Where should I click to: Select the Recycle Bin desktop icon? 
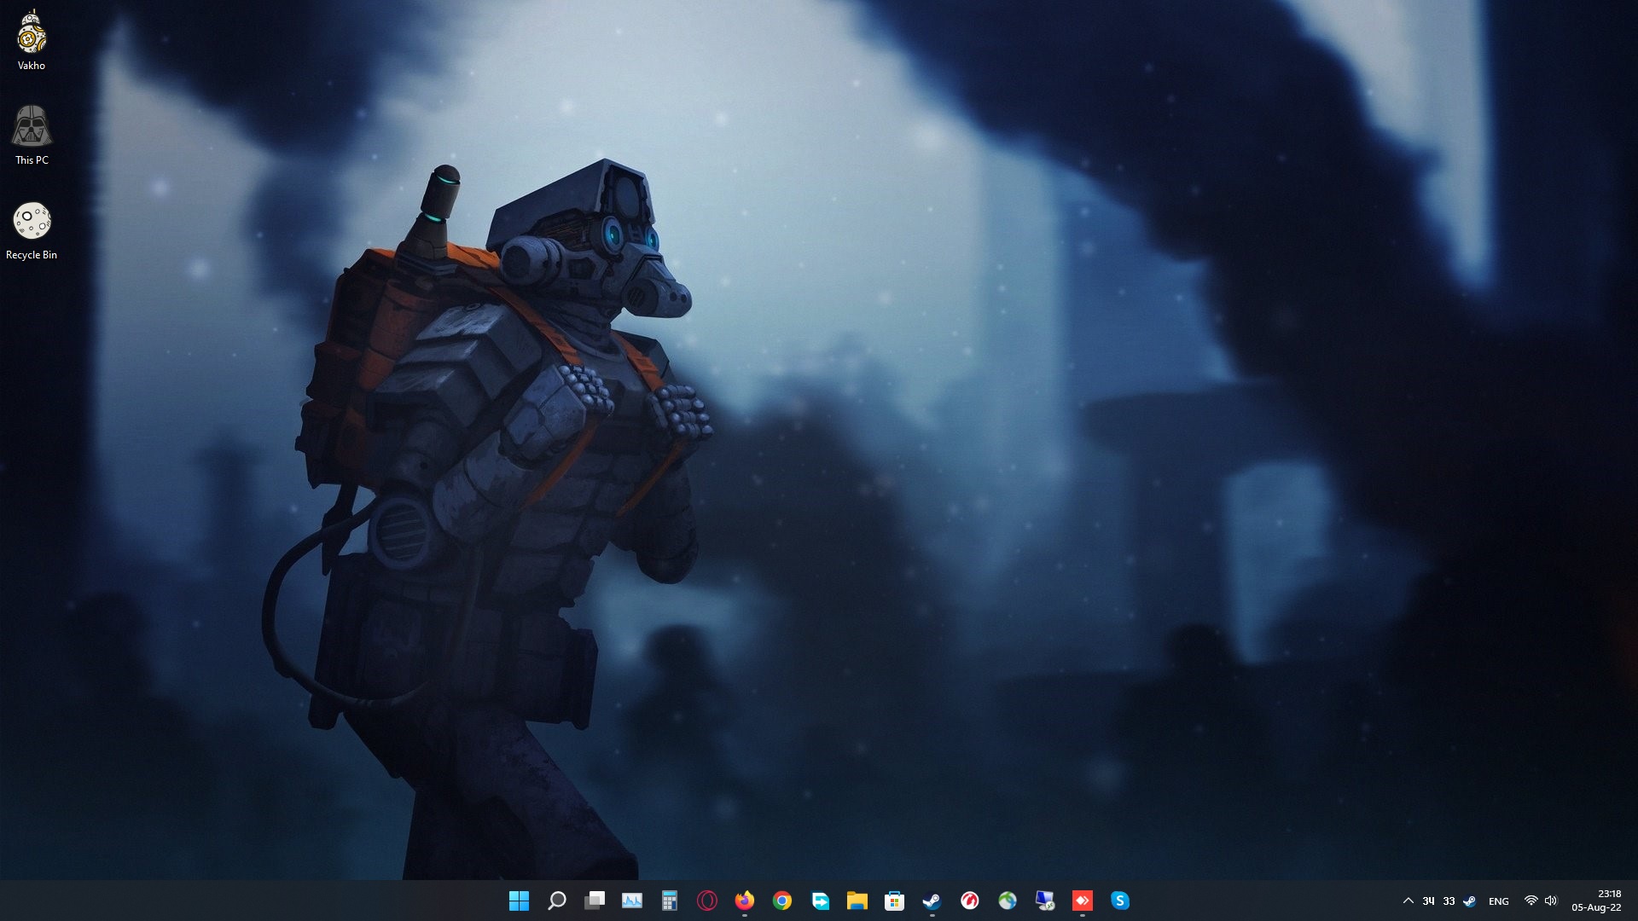[x=32, y=230]
